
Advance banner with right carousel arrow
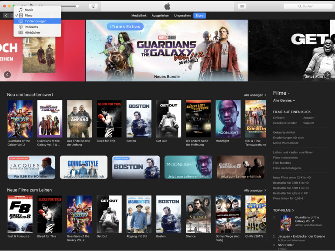328,75
